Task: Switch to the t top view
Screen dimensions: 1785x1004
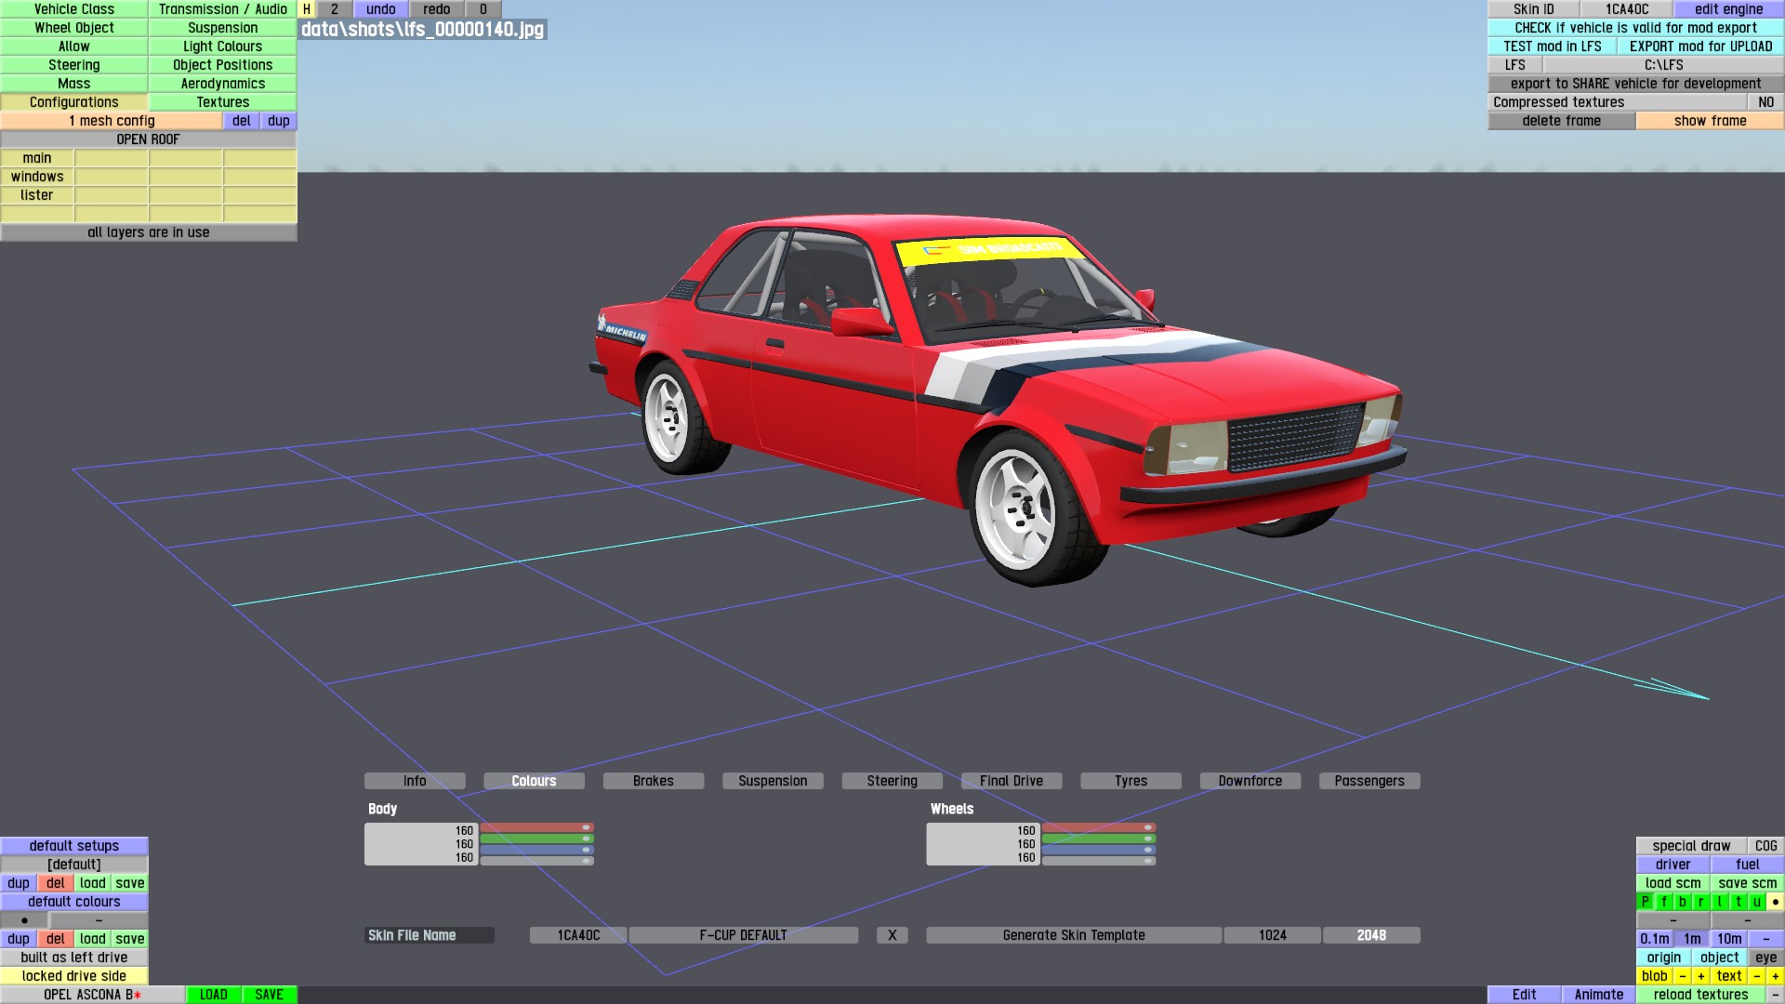Action: [1738, 902]
